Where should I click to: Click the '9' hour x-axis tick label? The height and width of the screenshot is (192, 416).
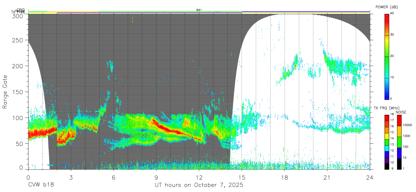(x=156, y=177)
